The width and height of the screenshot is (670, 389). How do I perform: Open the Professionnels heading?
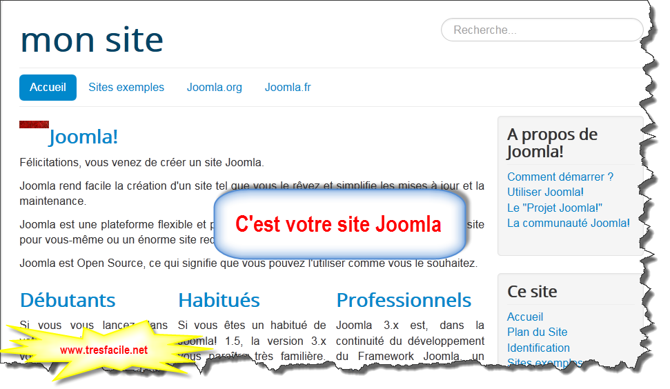click(404, 300)
